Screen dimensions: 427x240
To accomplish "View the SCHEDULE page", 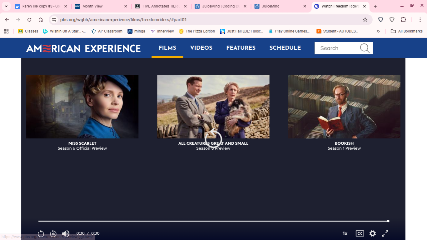I will coord(285,48).
